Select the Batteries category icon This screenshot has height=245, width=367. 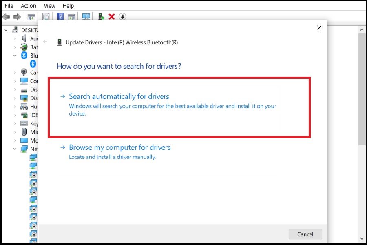pos(24,47)
